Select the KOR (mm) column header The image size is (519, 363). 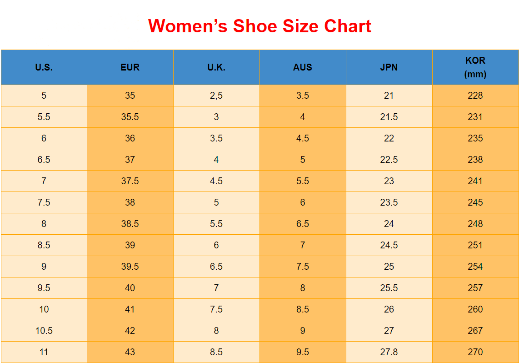475,67
